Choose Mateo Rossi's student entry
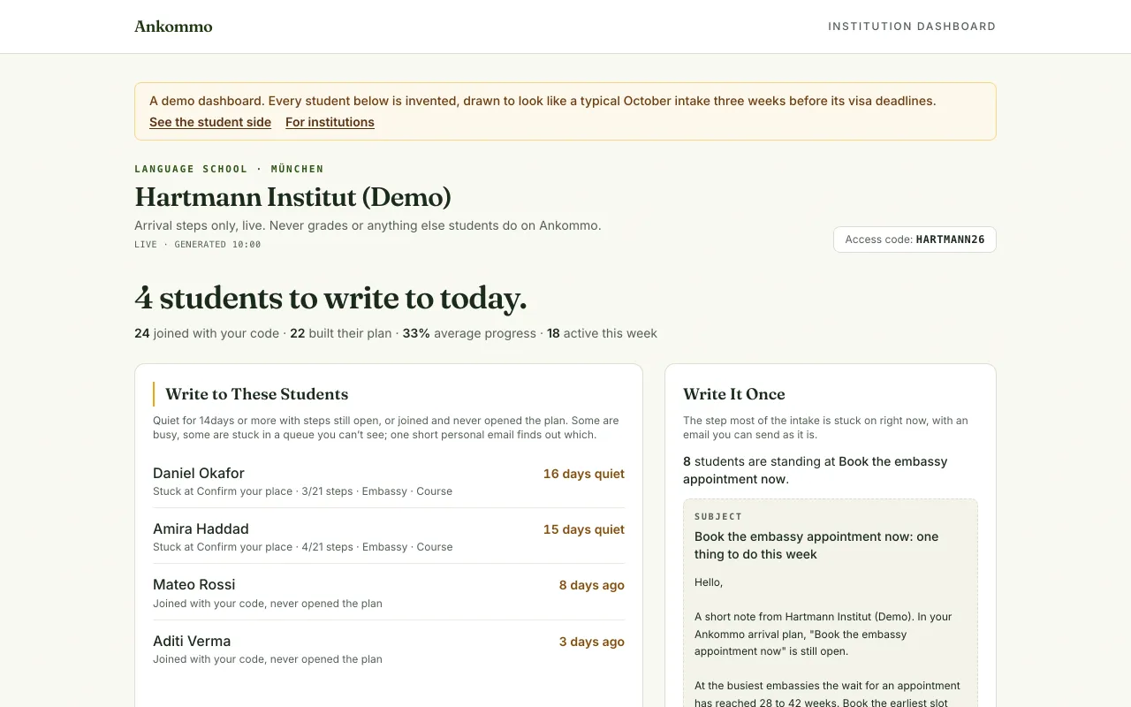This screenshot has height=707, width=1131. pos(389,592)
